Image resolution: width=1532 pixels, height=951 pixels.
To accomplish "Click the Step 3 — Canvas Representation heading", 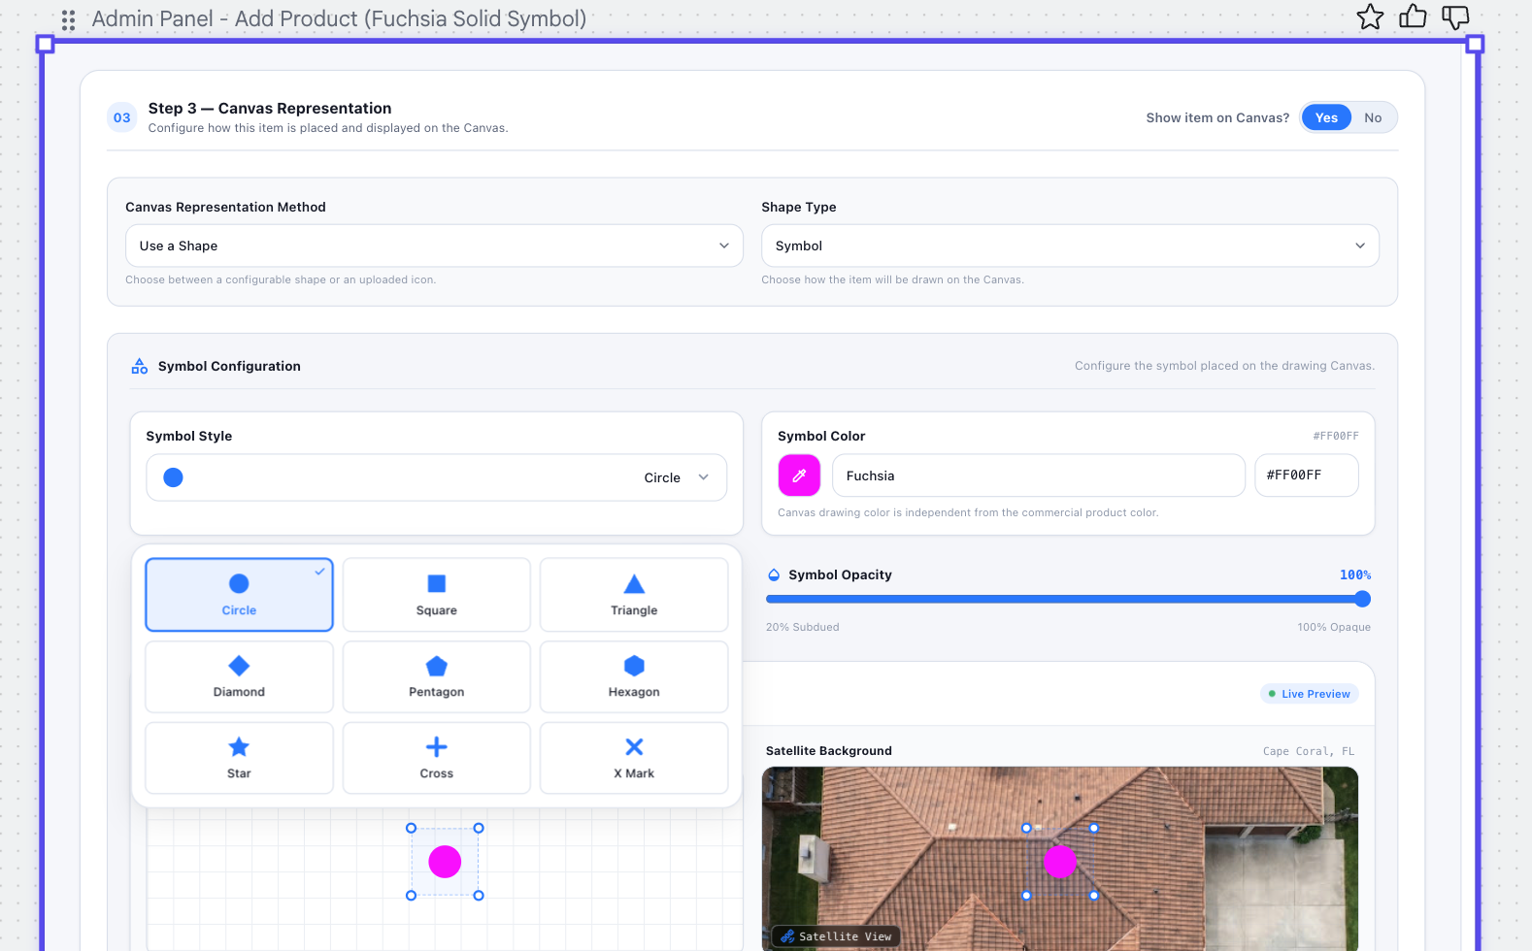I will tap(270, 109).
